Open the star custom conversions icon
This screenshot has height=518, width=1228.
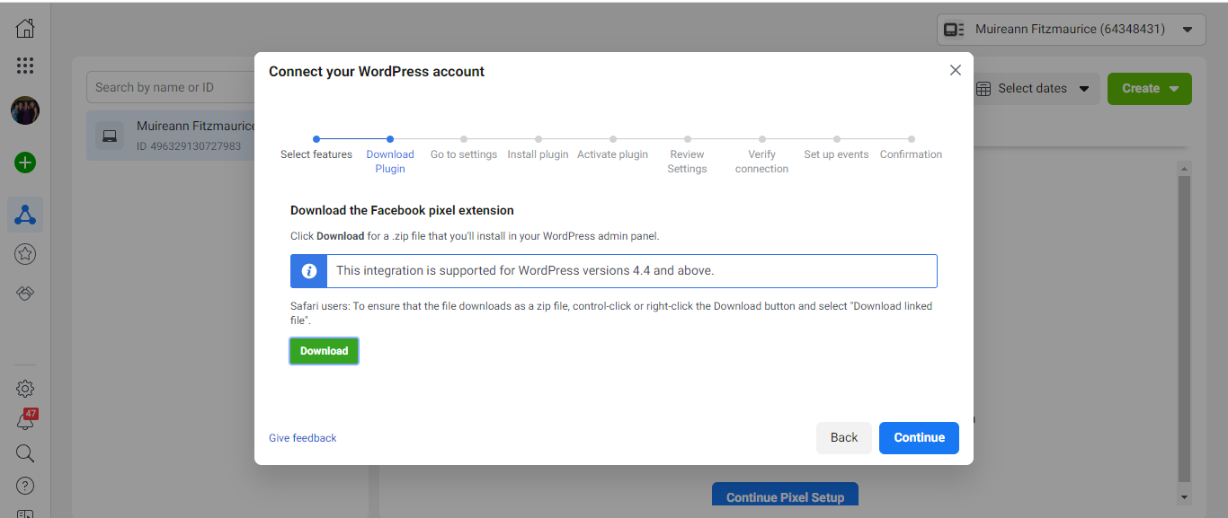click(25, 255)
